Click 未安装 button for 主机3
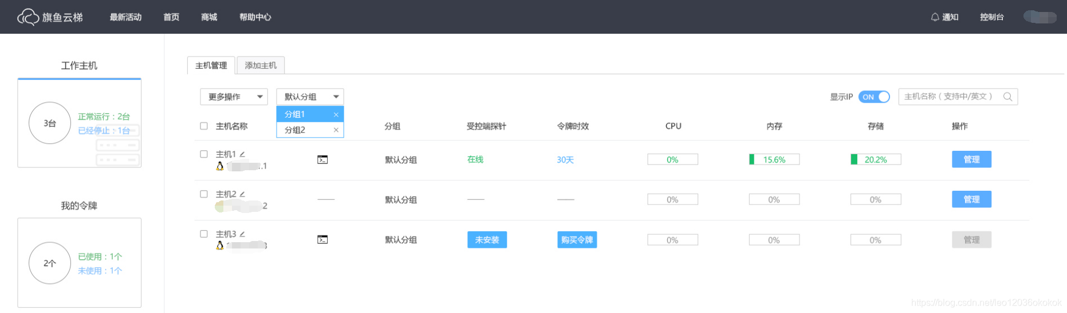 coord(487,240)
